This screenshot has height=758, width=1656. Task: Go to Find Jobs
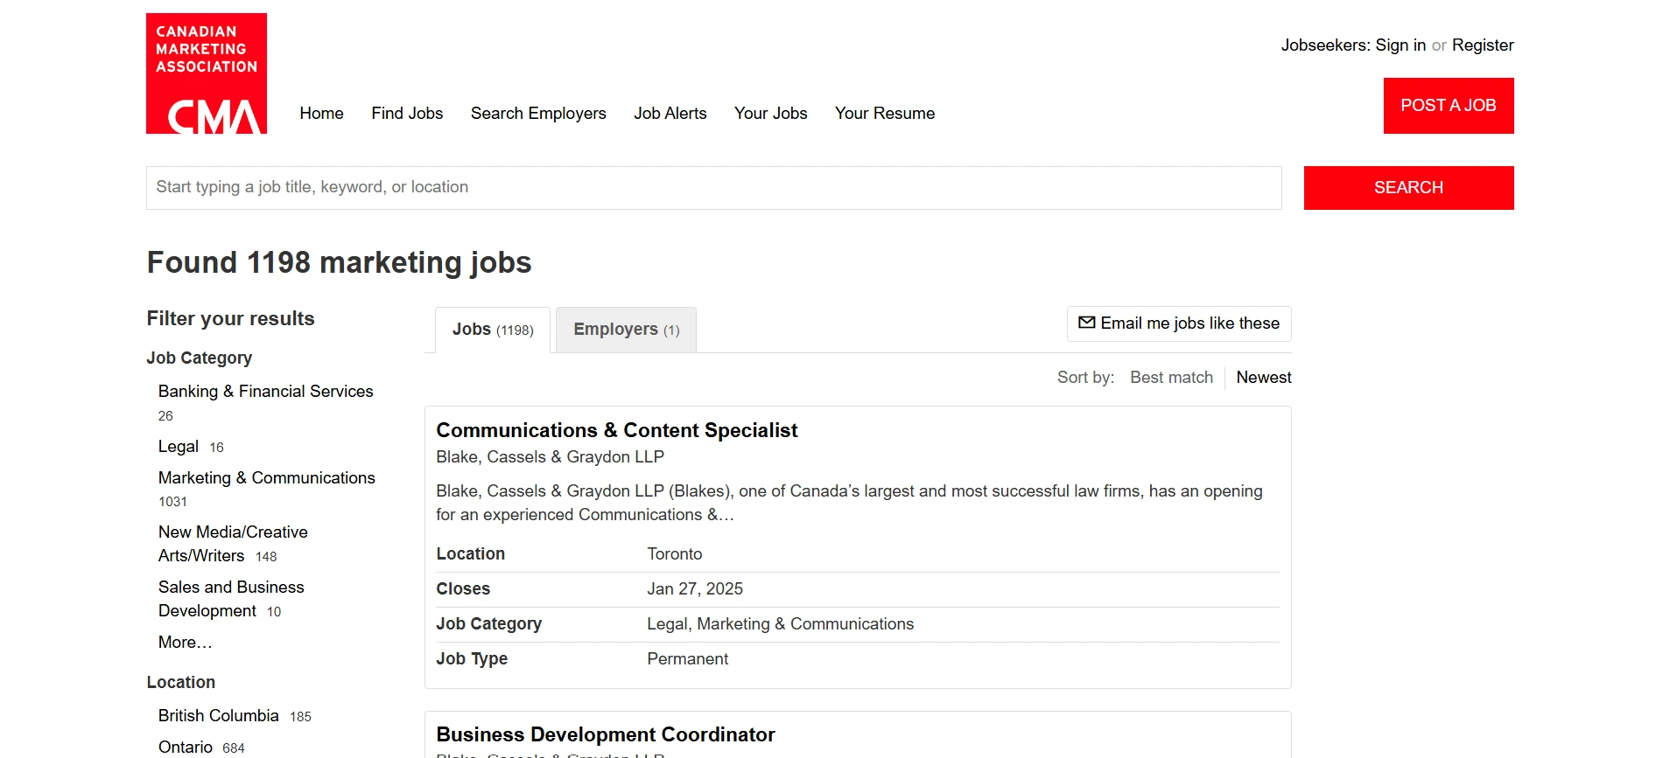[407, 113]
